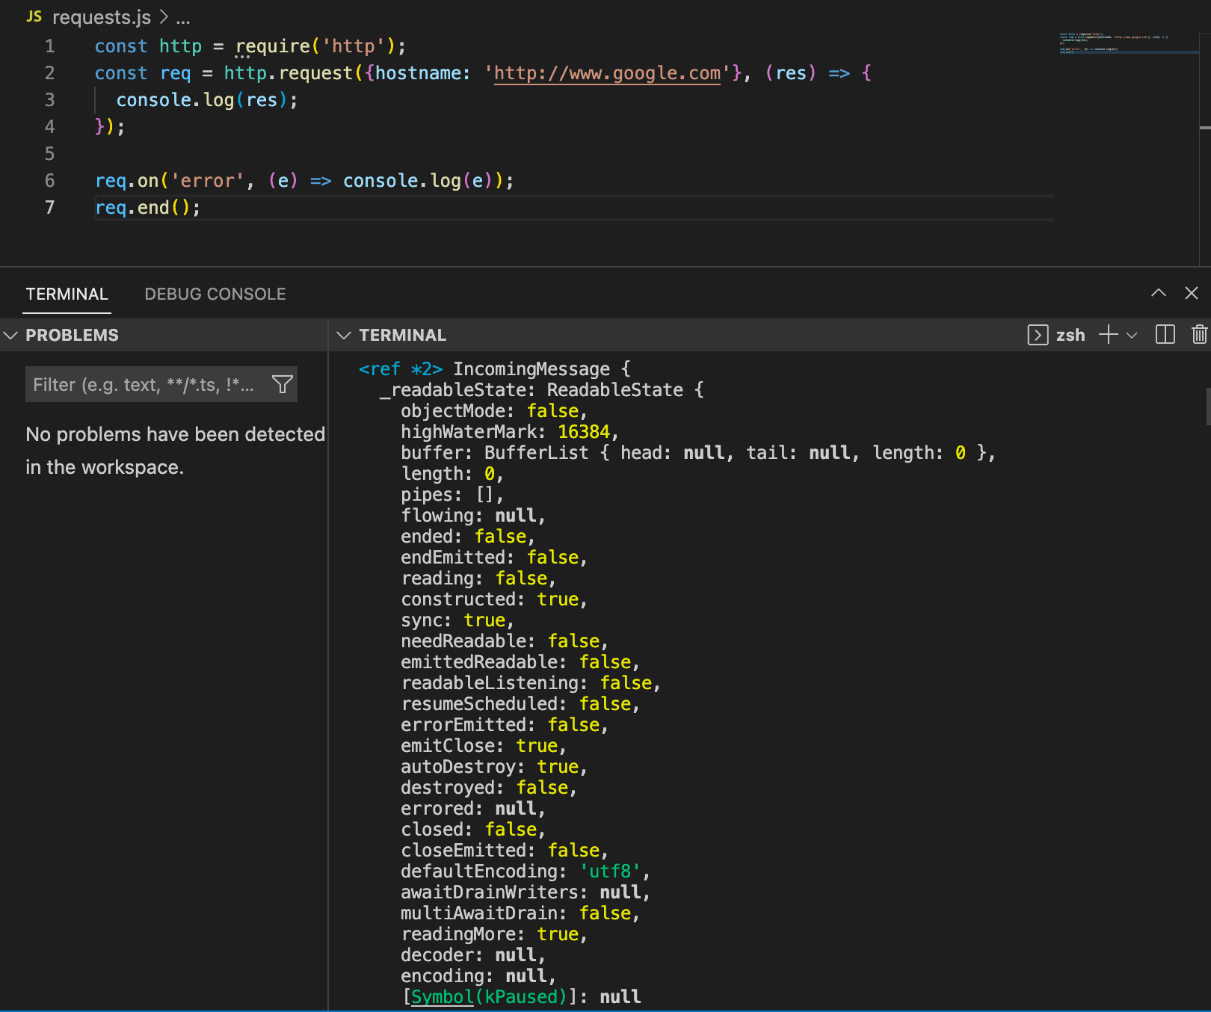Click '_readableState: ReadableState {' line
This screenshot has width=1211, height=1012.
[x=542, y=390]
